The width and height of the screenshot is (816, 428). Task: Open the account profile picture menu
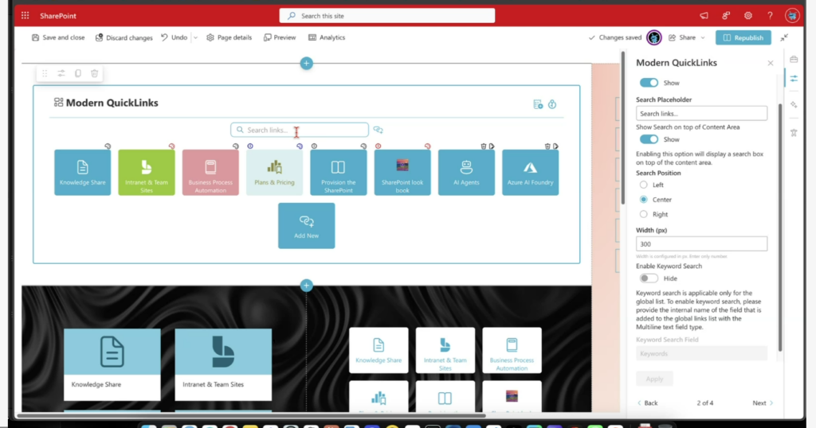[792, 16]
